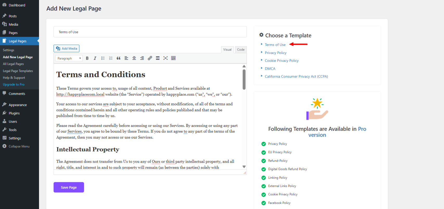
Task: Switch to the Visual editor tab
Action: 227,49
